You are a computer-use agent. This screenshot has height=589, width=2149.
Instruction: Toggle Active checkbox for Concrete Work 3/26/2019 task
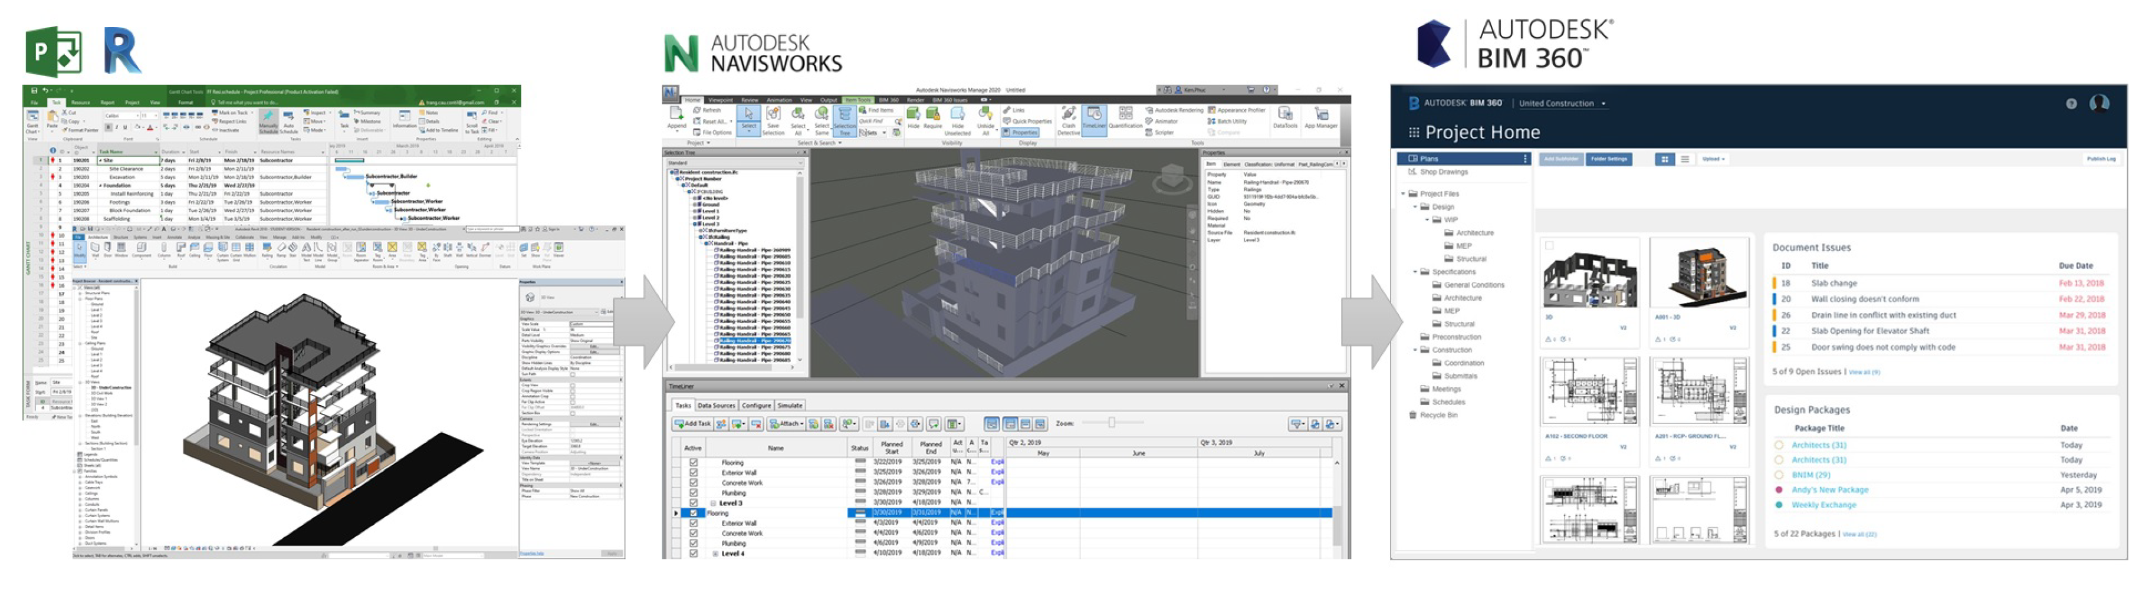click(694, 482)
